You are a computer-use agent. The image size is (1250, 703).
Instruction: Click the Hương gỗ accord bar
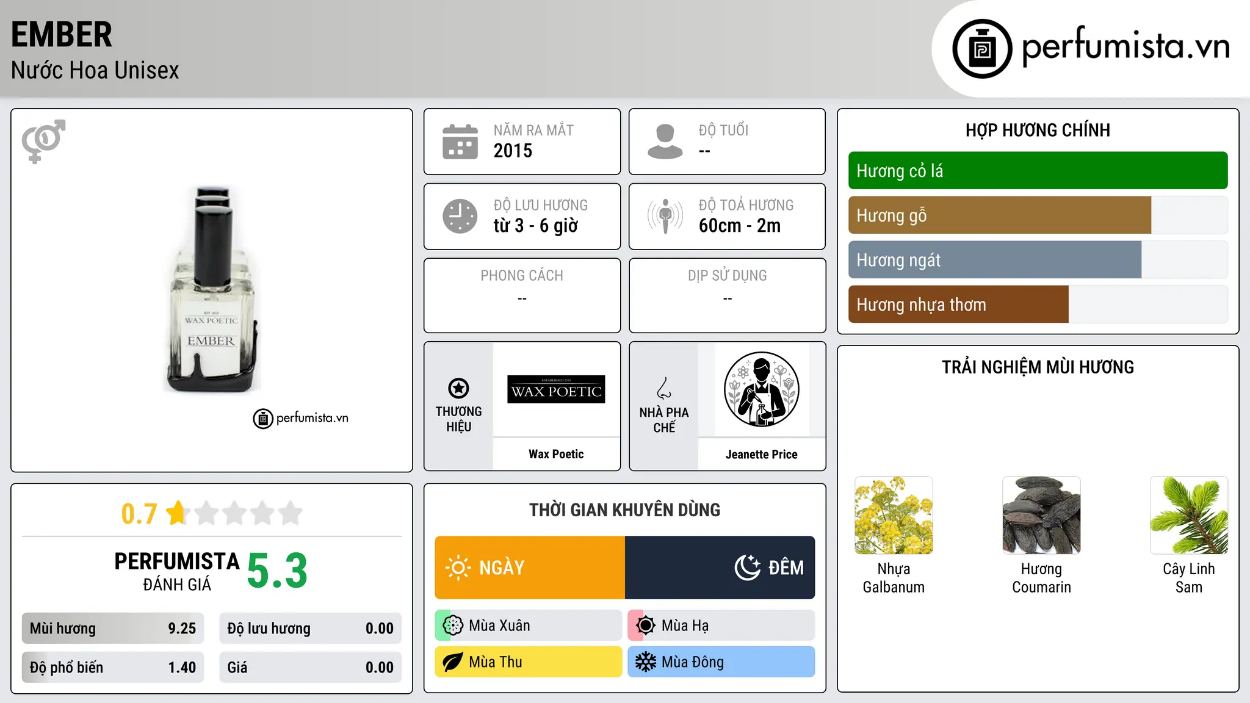1038,215
